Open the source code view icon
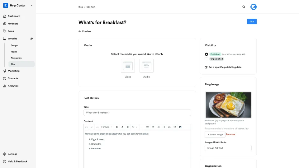Image resolution: width=299 pixels, height=168 pixels. [86, 127]
